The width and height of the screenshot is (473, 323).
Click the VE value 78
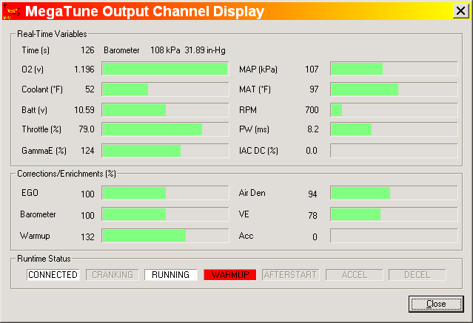(312, 215)
